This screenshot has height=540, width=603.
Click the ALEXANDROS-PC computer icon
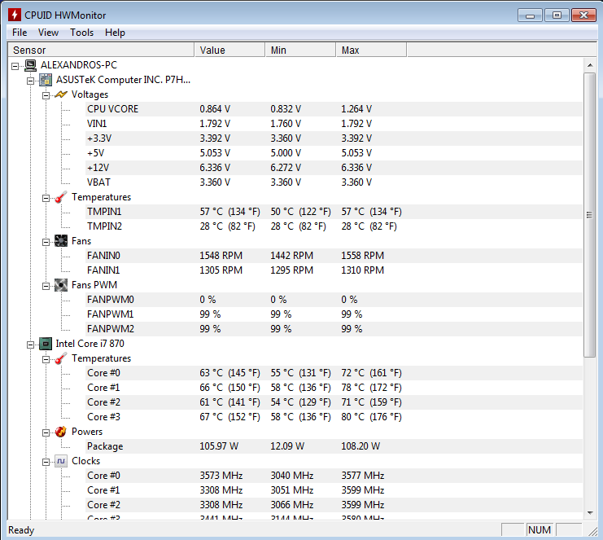30,65
